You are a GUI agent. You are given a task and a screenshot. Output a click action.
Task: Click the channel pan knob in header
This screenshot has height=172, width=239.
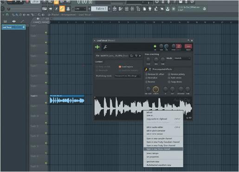click(161, 46)
